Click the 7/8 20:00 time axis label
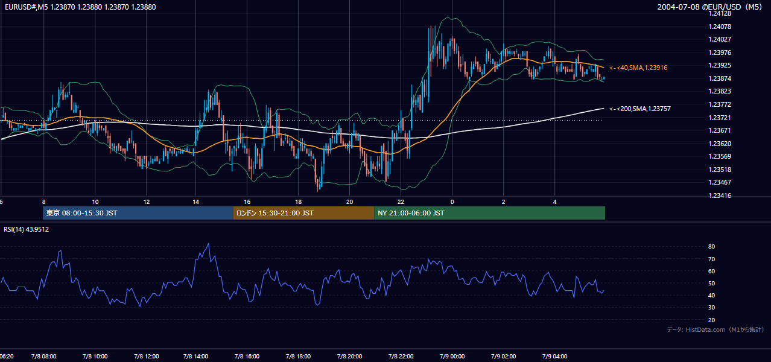This screenshot has height=362, width=771. pos(350,356)
